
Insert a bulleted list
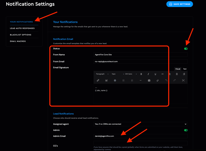click(124, 81)
